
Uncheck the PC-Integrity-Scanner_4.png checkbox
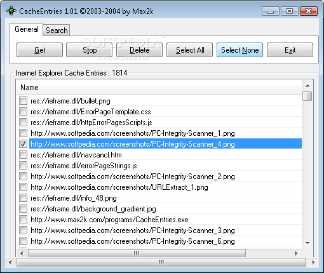(x=23, y=143)
